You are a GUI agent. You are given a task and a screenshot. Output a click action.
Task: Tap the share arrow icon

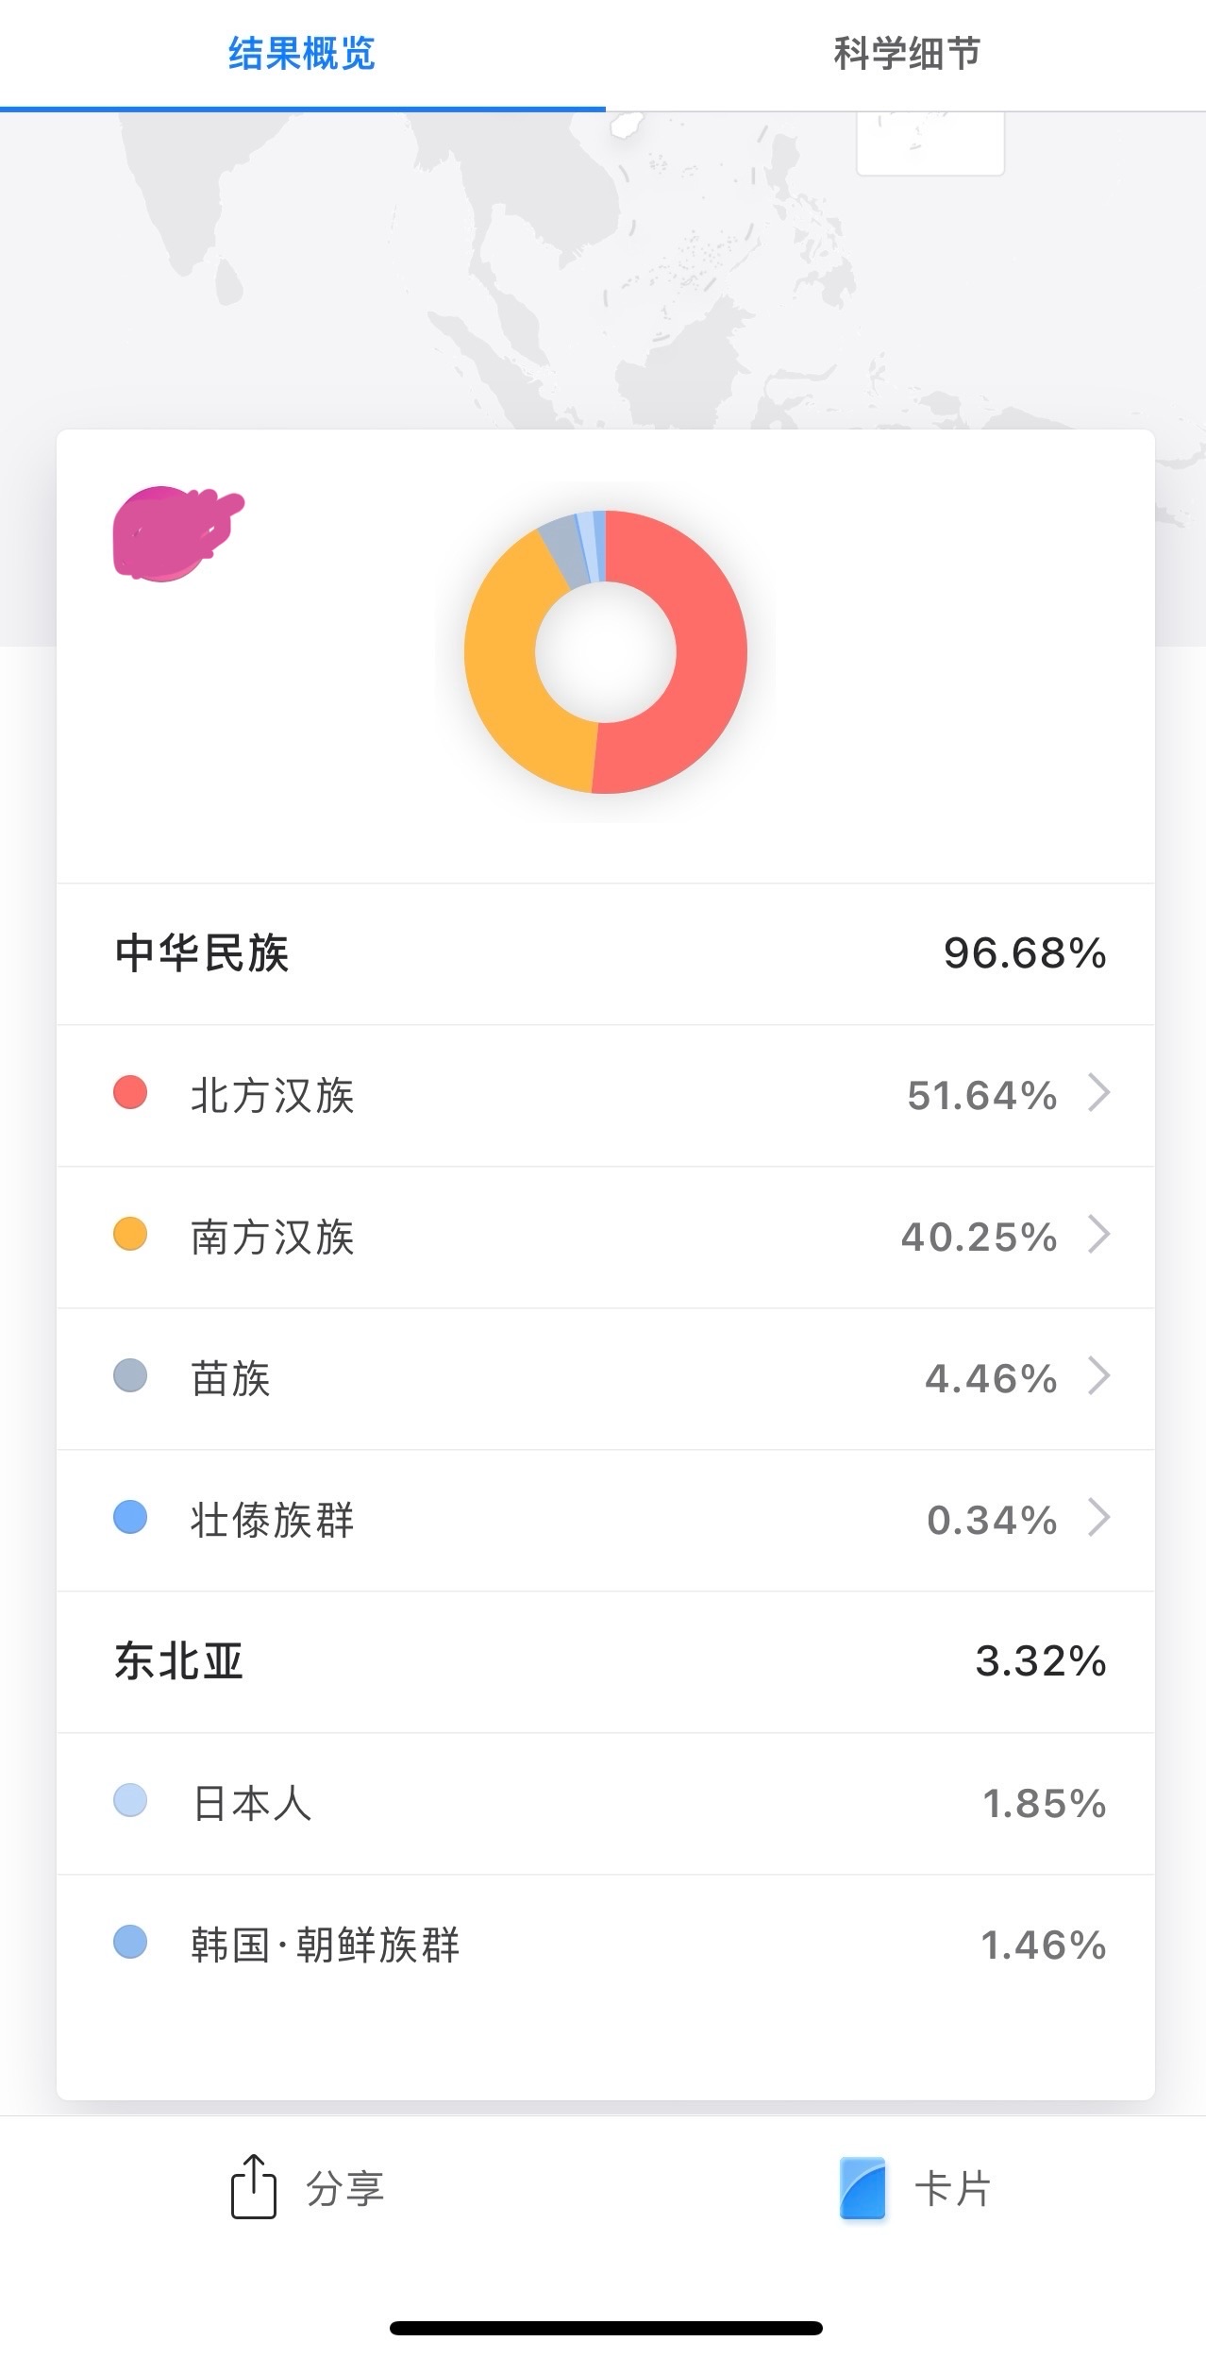click(x=253, y=2185)
